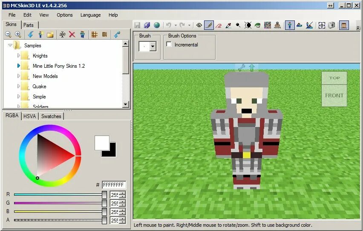Open the File menu
The image size is (363, 231).
(12, 15)
